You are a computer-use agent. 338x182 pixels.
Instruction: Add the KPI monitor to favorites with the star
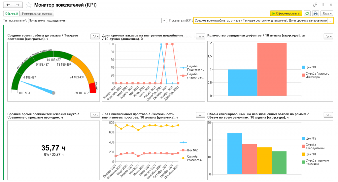tap(29, 5)
